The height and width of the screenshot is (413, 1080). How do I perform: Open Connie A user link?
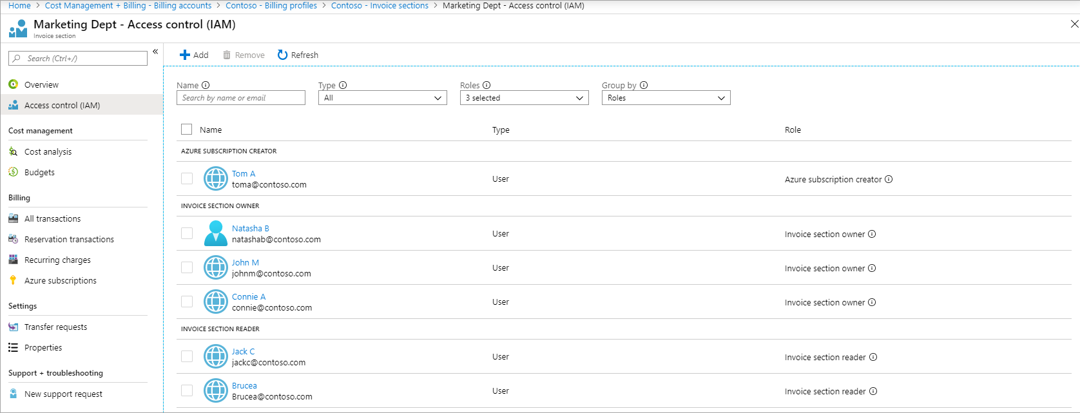click(249, 297)
